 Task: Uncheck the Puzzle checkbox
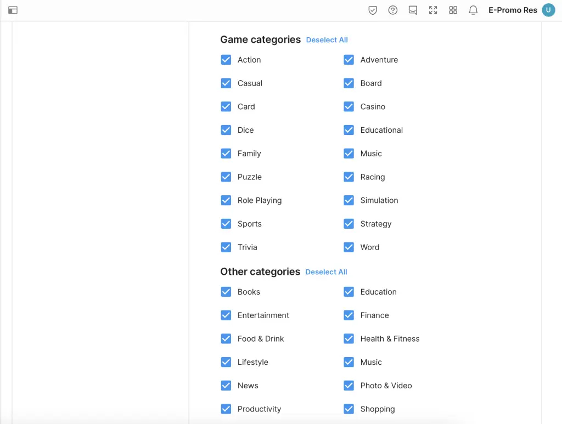pos(226,177)
